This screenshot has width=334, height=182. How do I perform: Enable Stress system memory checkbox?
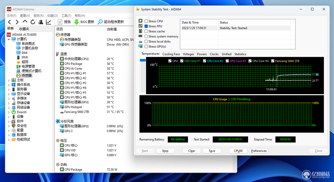pyautogui.click(x=146, y=36)
